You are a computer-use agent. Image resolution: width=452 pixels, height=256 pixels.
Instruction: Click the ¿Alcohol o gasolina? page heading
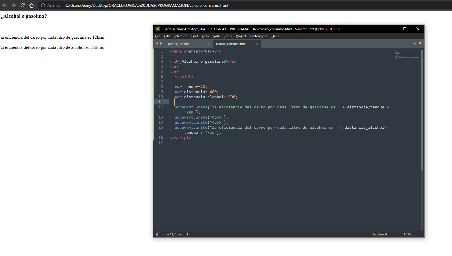(x=24, y=16)
